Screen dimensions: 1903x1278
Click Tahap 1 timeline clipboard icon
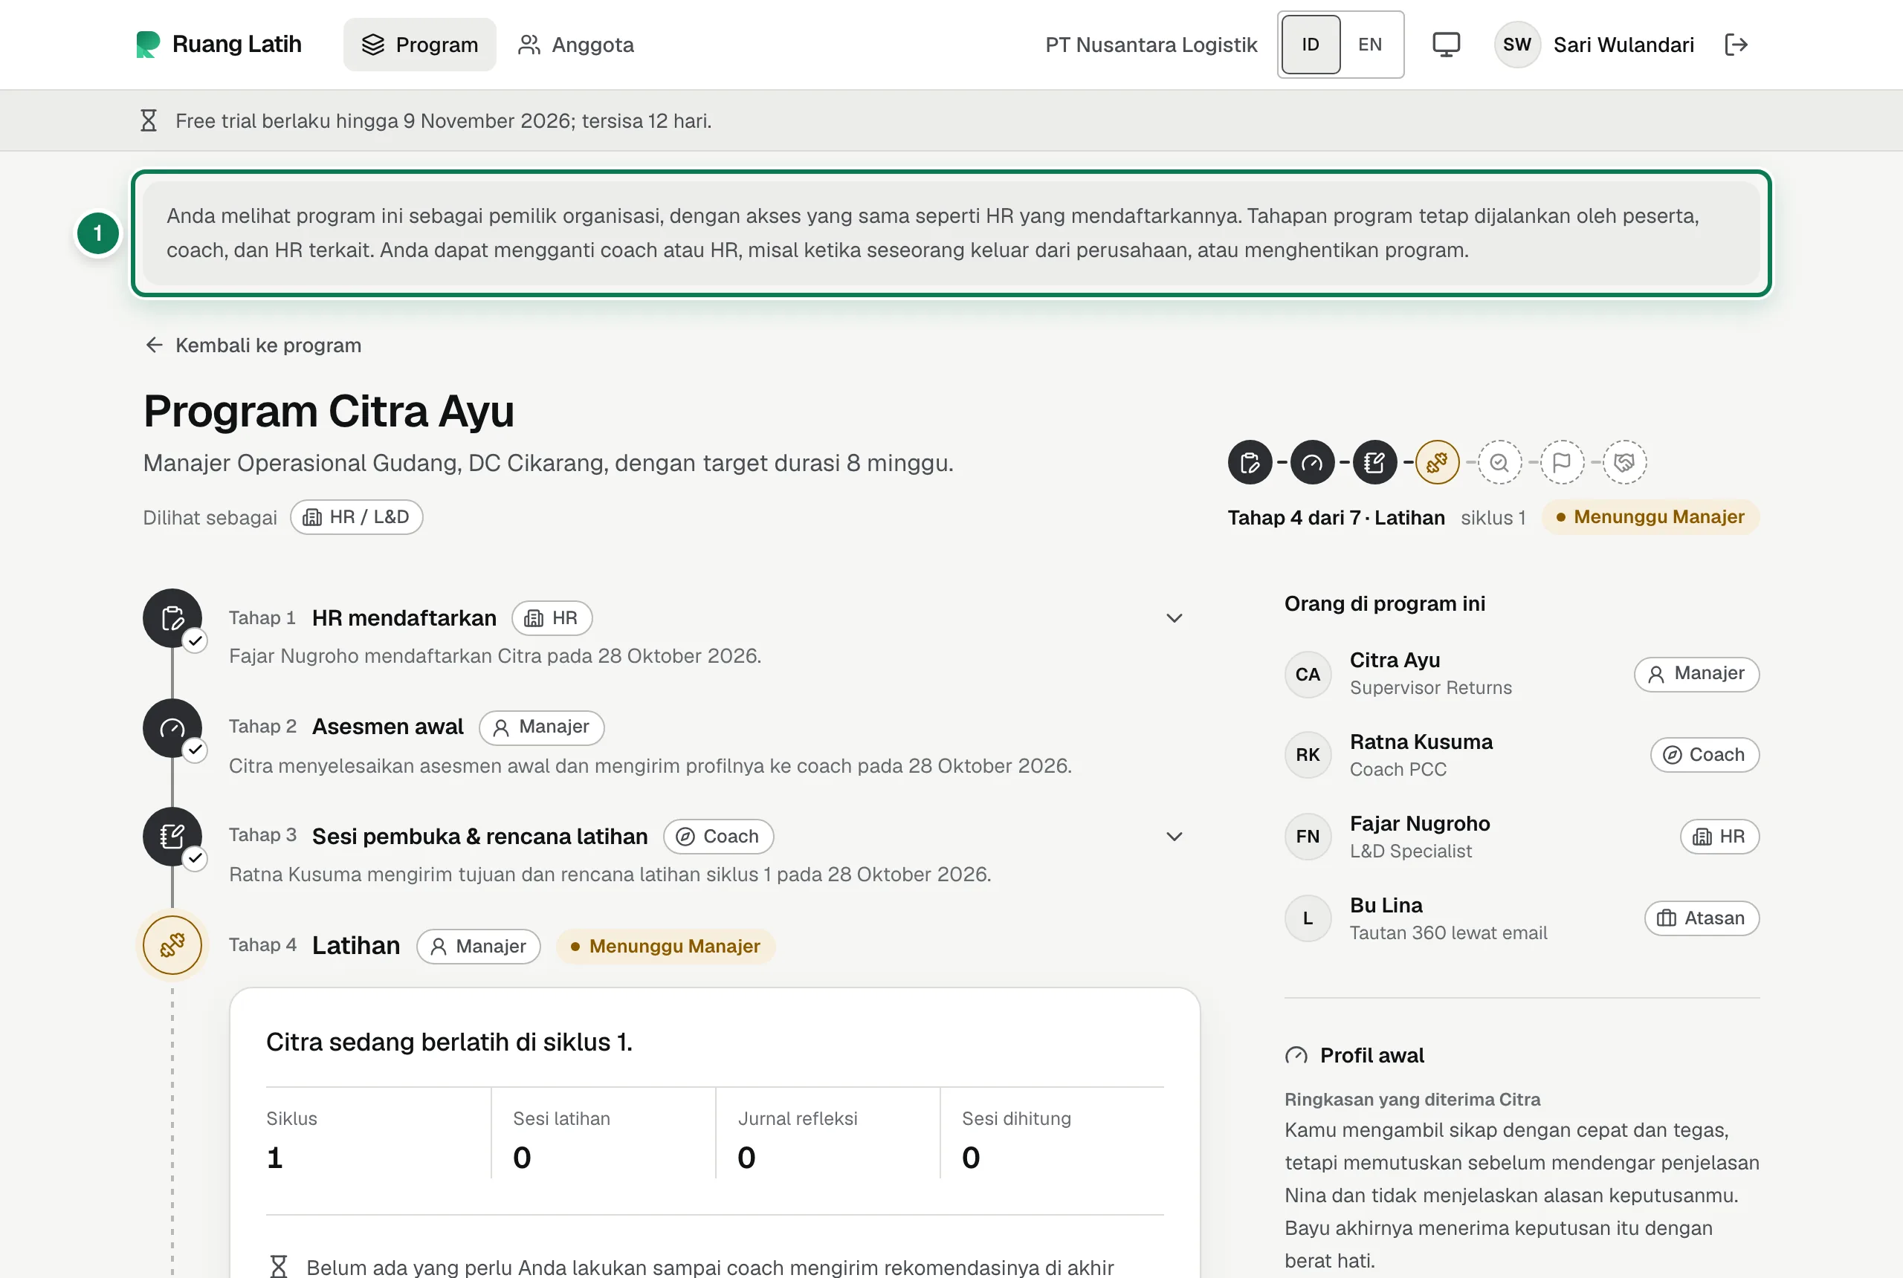[x=172, y=617]
